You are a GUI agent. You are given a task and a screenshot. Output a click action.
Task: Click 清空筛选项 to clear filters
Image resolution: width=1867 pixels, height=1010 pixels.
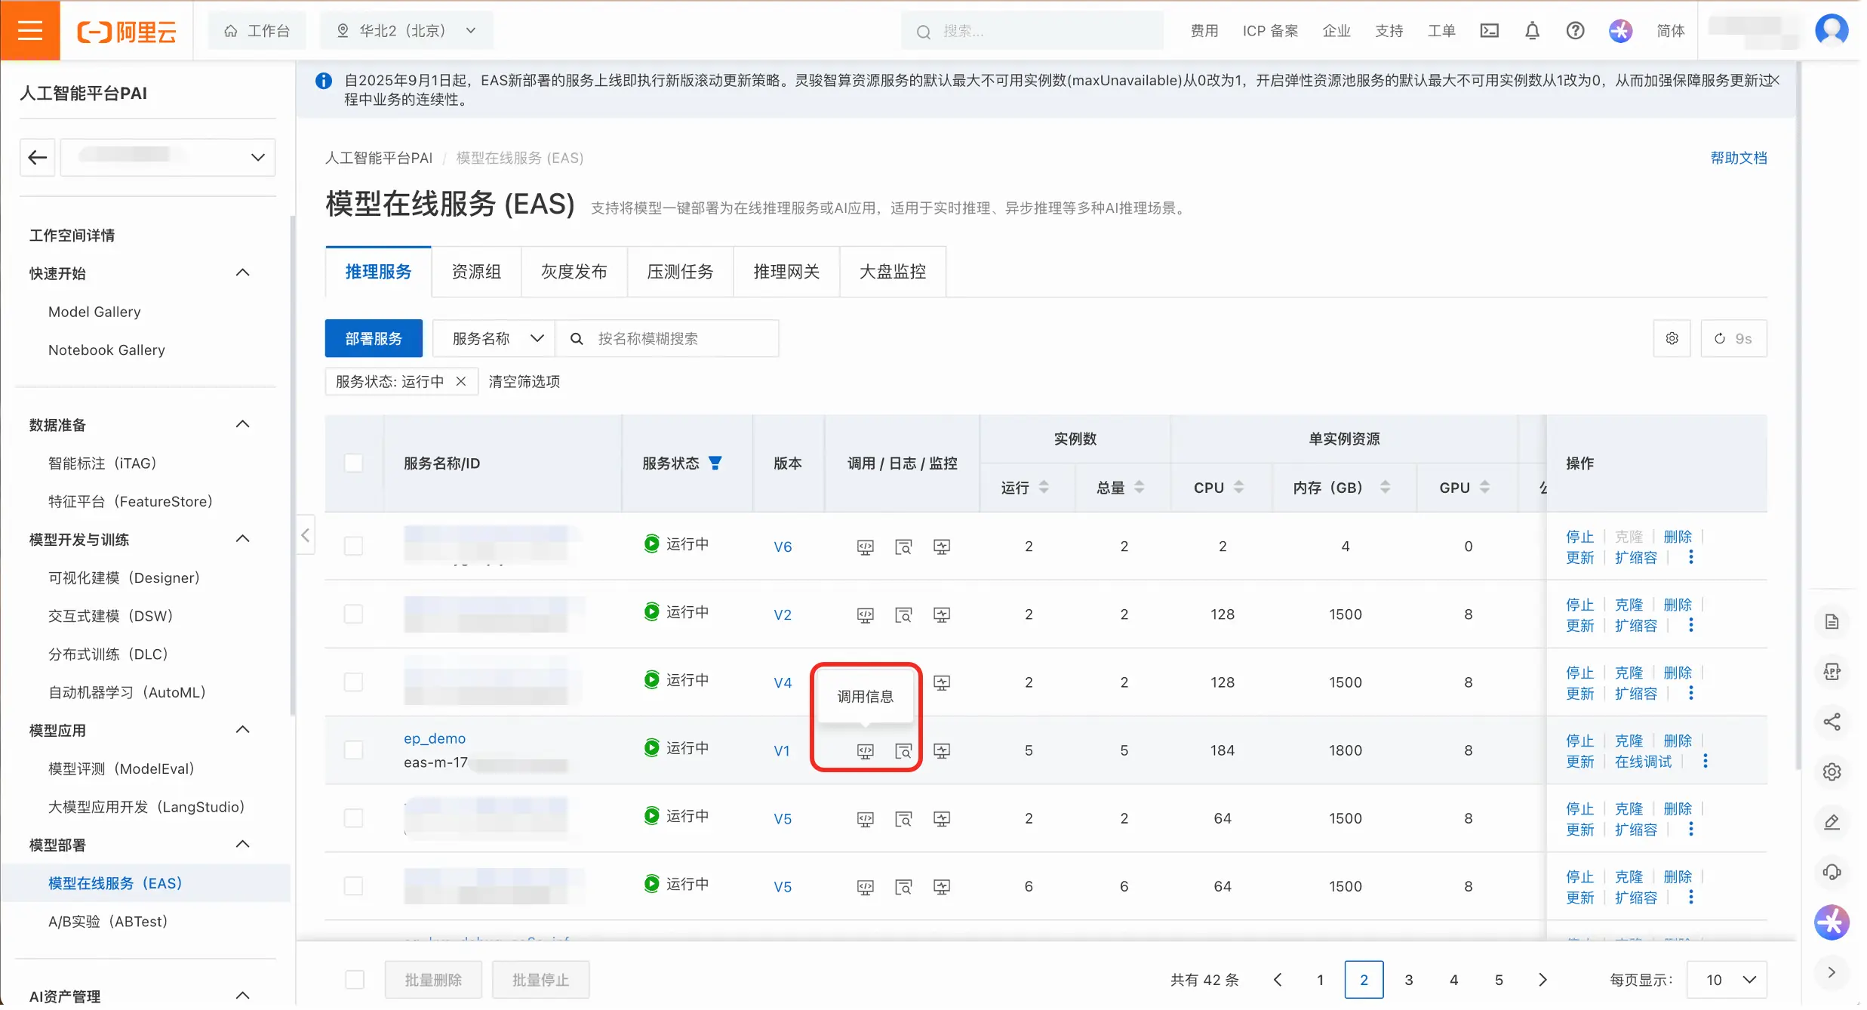tap(526, 383)
